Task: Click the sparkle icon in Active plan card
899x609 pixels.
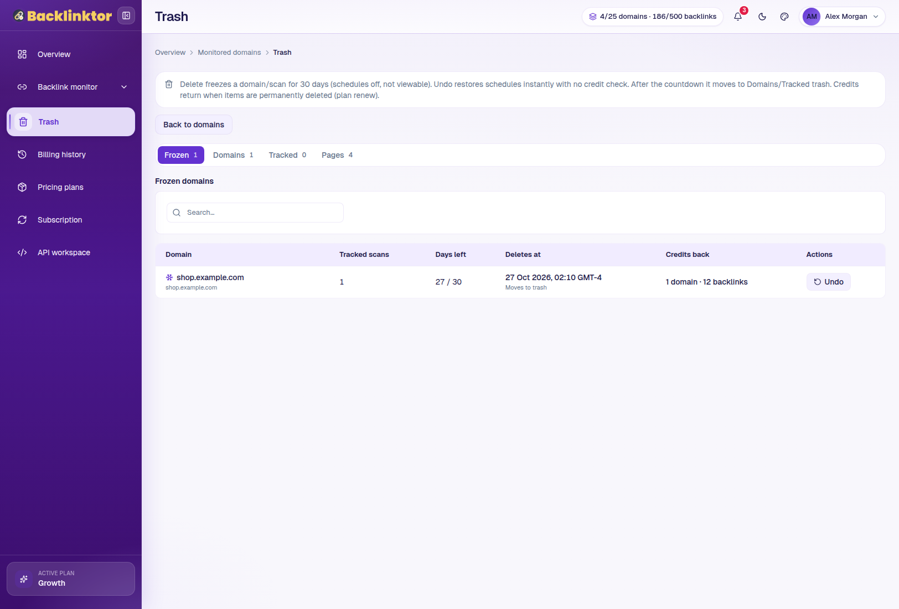Action: pyautogui.click(x=24, y=579)
